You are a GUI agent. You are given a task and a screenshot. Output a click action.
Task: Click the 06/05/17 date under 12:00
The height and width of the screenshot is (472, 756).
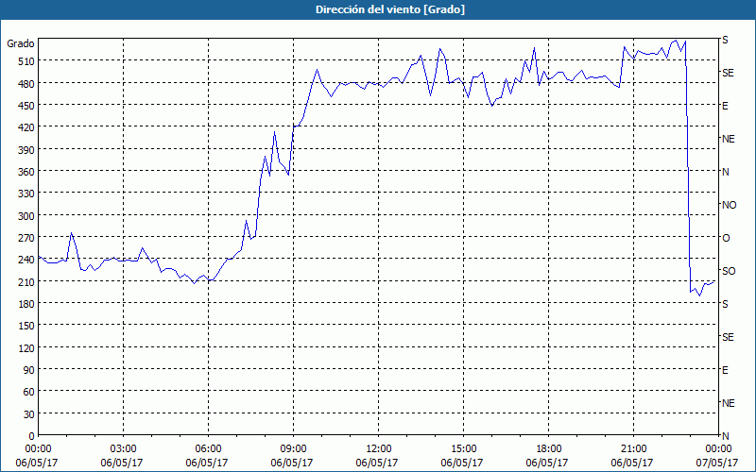point(377,463)
